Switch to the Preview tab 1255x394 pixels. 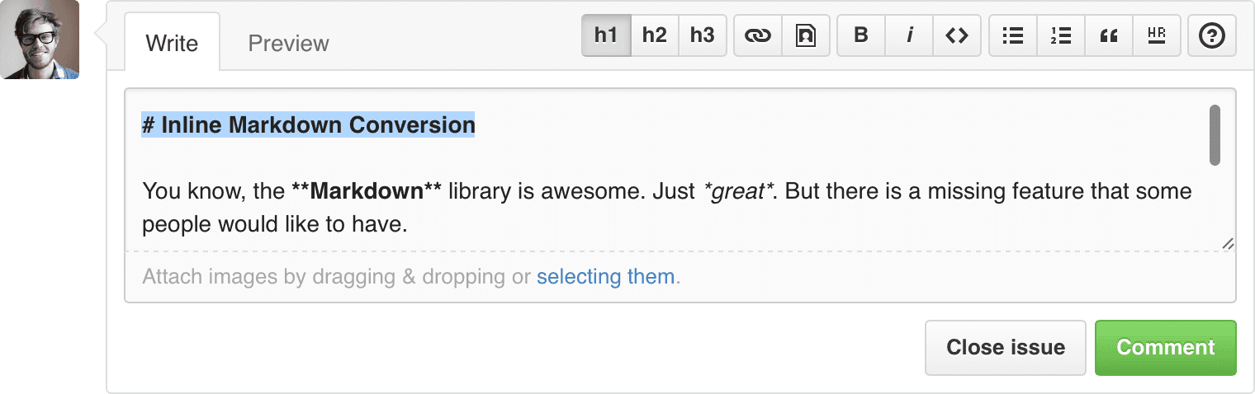[x=288, y=43]
